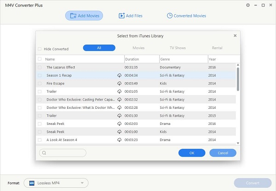Check The Lazarus Effect row checkbox
The width and height of the screenshot is (276, 191).
pos(40,67)
